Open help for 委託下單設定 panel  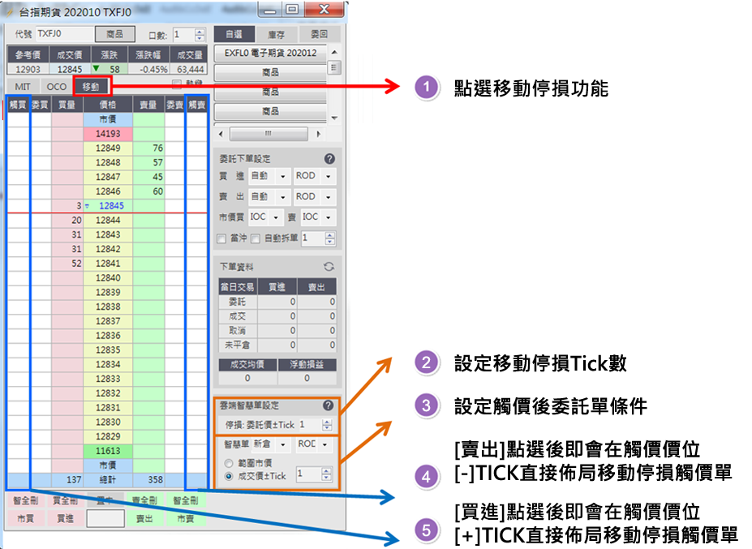tap(329, 159)
